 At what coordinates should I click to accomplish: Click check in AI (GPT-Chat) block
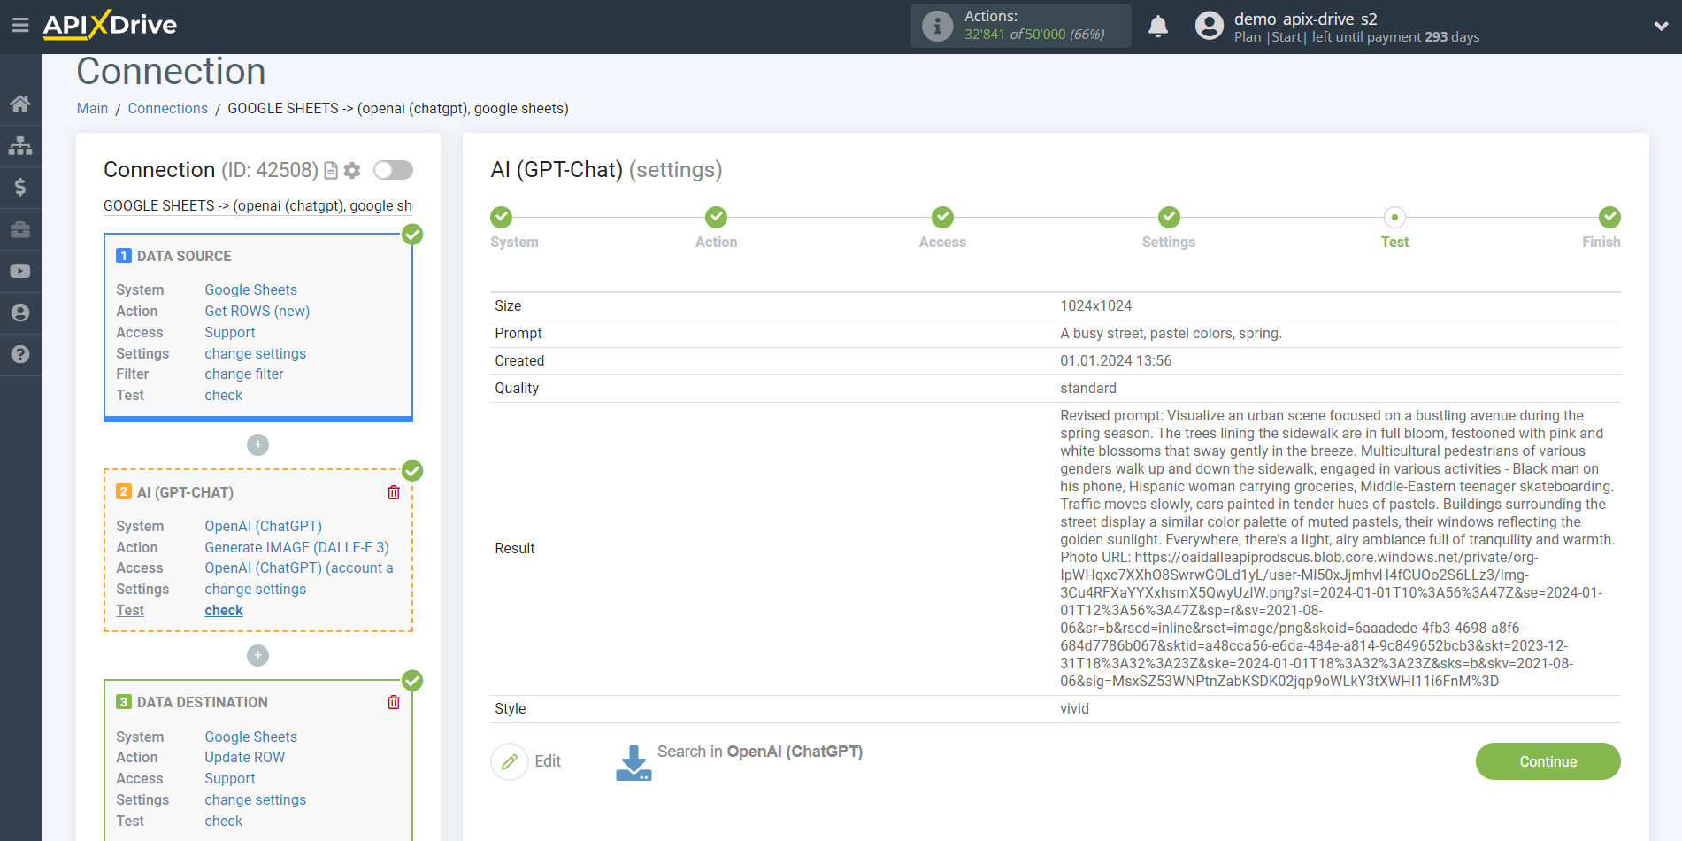[223, 610]
